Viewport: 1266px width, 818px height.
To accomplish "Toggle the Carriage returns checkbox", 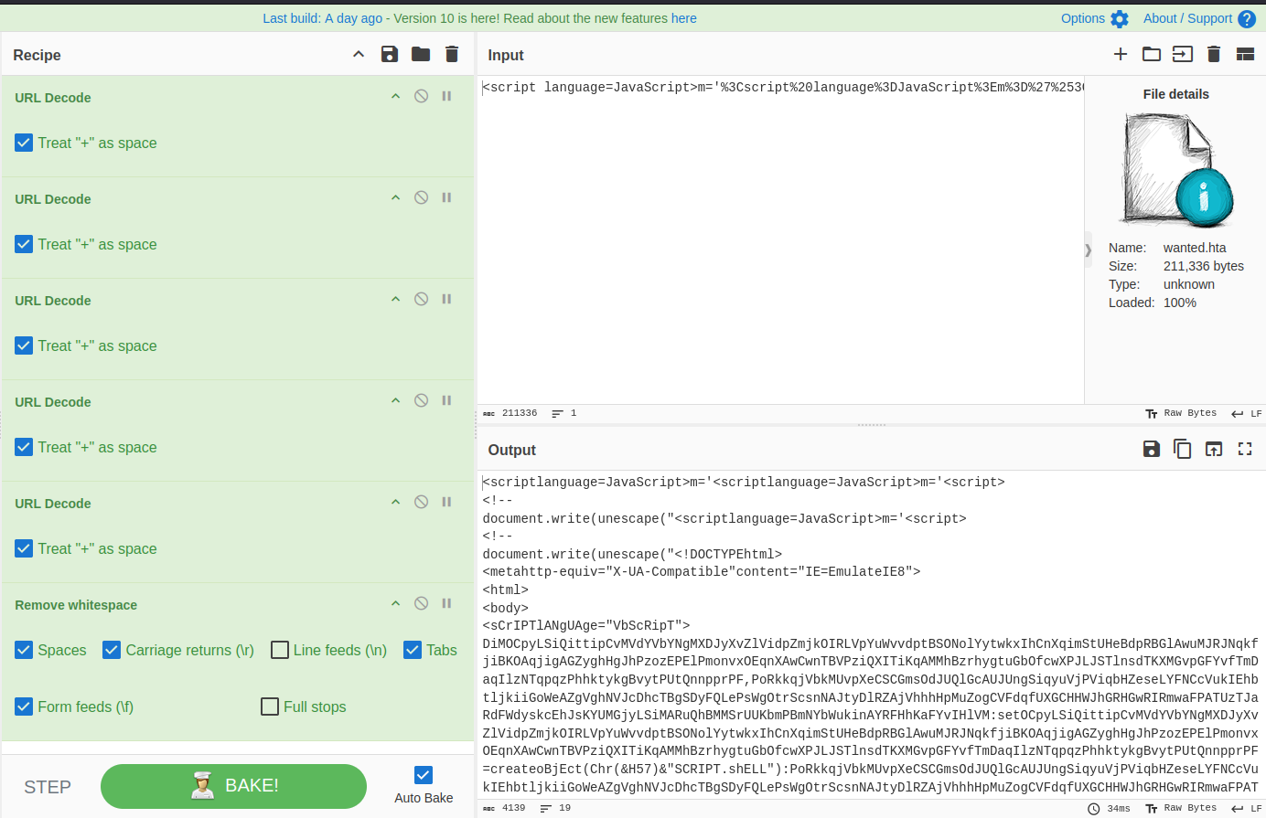I will tap(112, 650).
